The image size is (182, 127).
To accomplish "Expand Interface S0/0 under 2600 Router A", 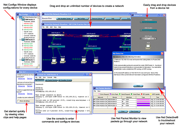I will [23, 25].
